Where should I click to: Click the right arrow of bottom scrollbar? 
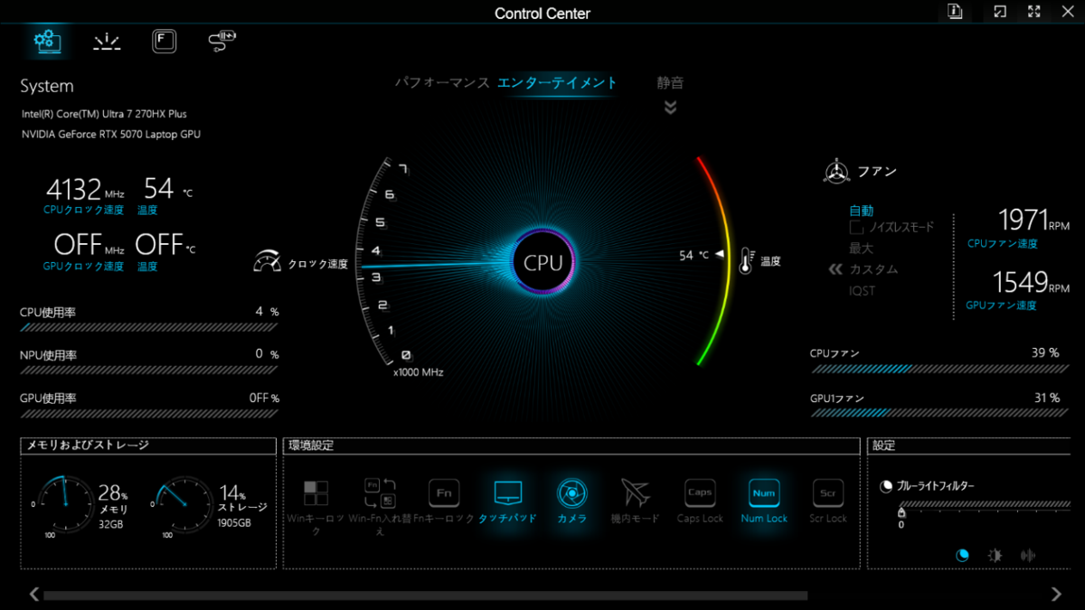[x=1056, y=595]
